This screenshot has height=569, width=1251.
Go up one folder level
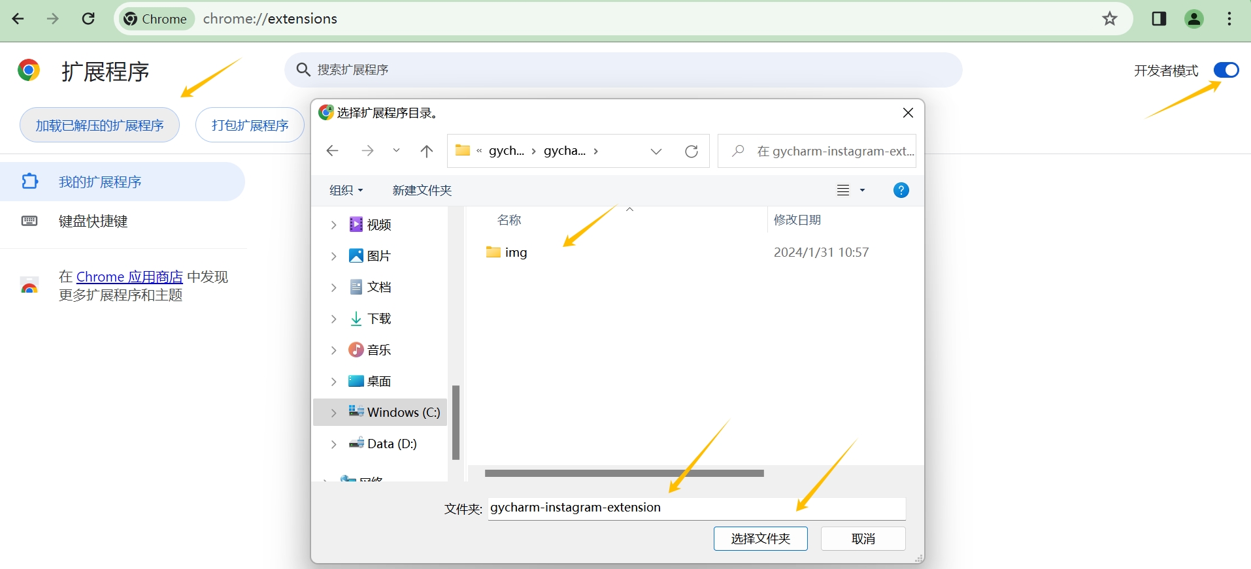(x=427, y=151)
